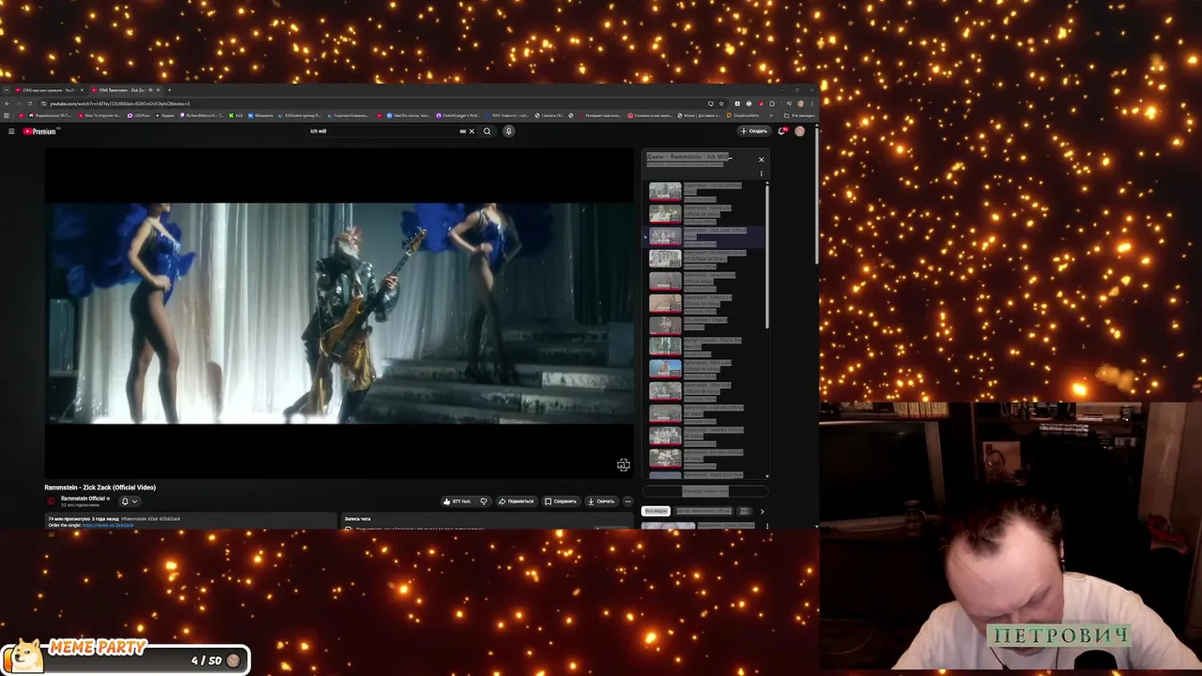Click the #ZickZack hashtag in description
This screenshot has width=1202, height=676.
point(169,518)
